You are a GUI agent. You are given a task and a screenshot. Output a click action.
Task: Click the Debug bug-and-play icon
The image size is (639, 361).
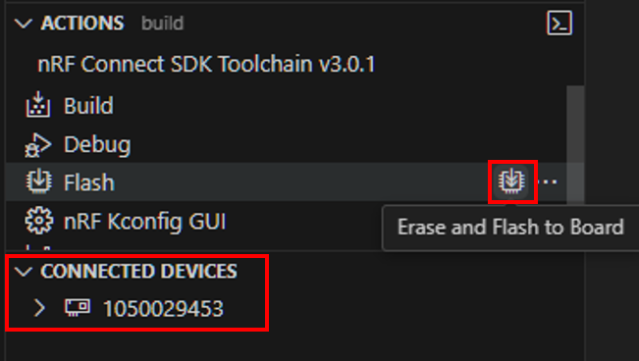38,144
